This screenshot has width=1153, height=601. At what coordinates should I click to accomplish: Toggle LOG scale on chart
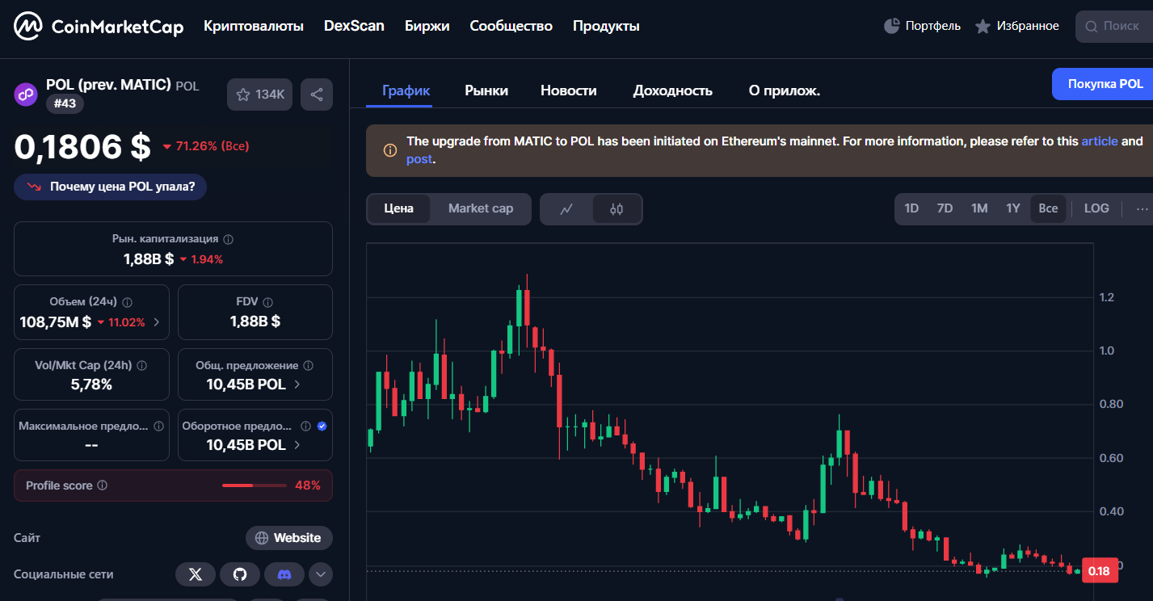click(x=1096, y=208)
